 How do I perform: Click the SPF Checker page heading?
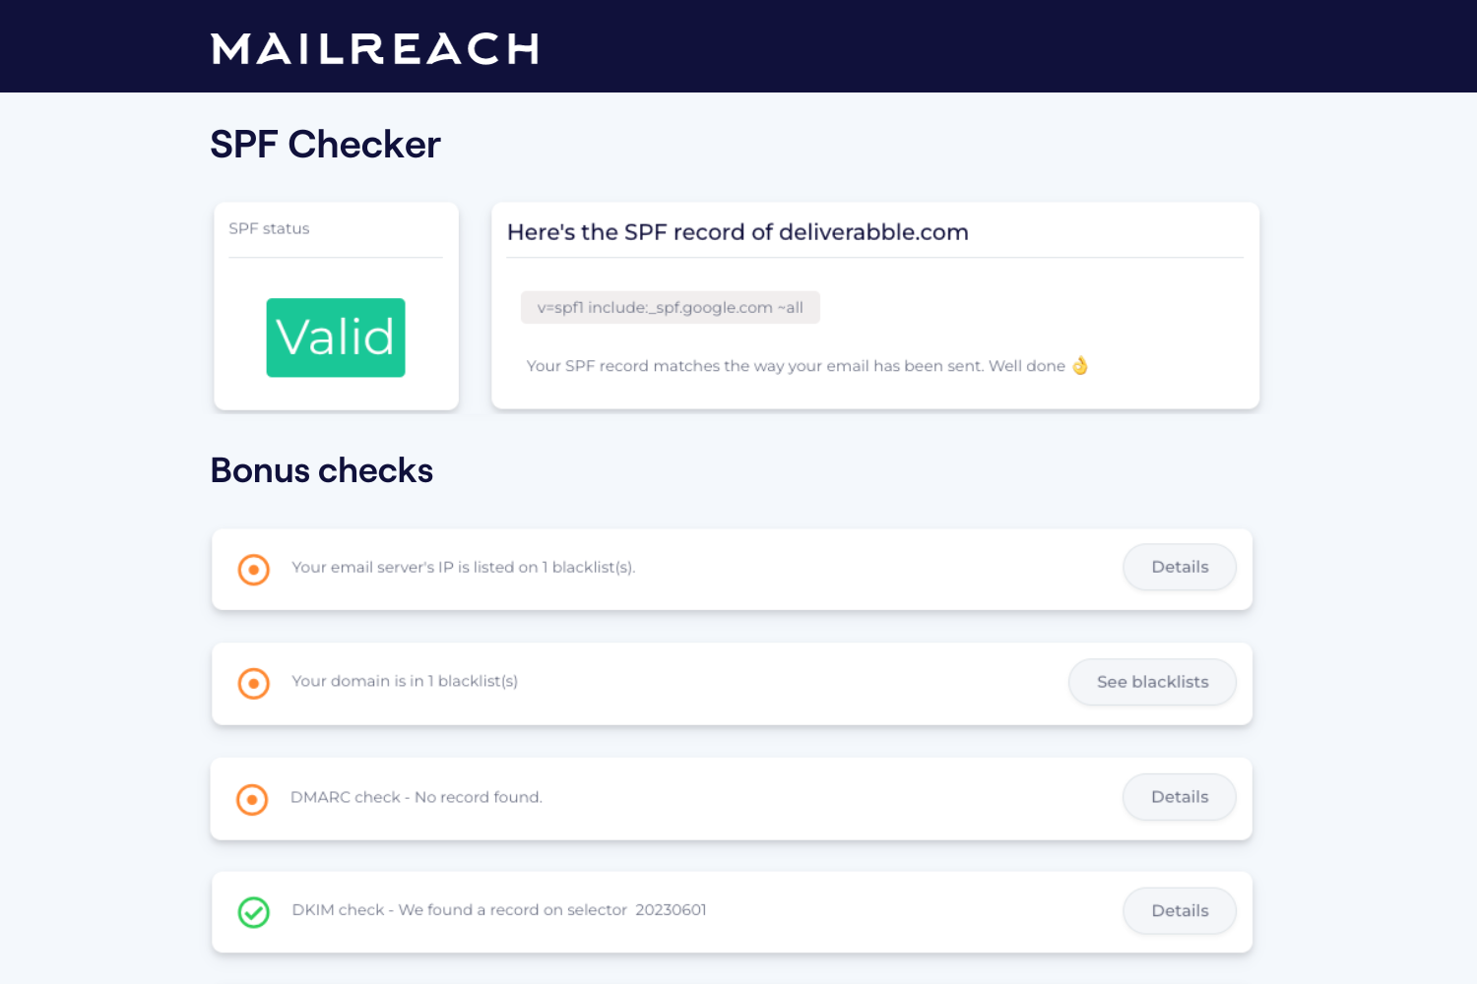(325, 144)
